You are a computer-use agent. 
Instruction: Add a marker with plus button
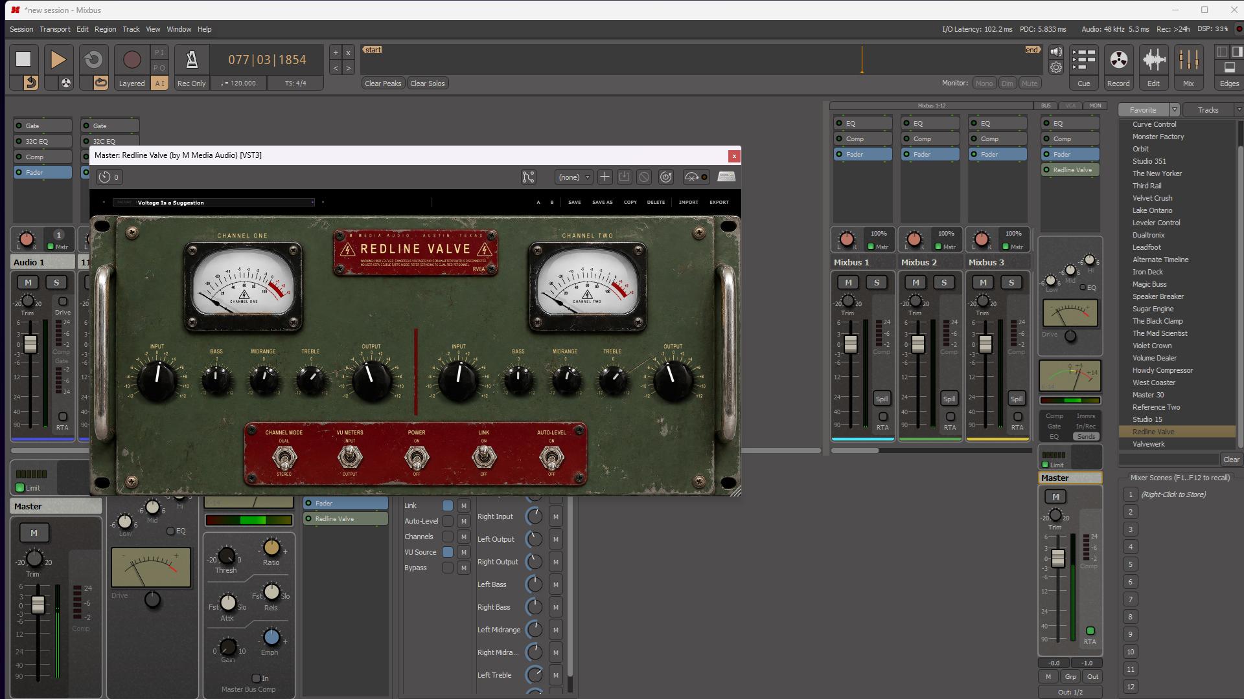tap(336, 52)
